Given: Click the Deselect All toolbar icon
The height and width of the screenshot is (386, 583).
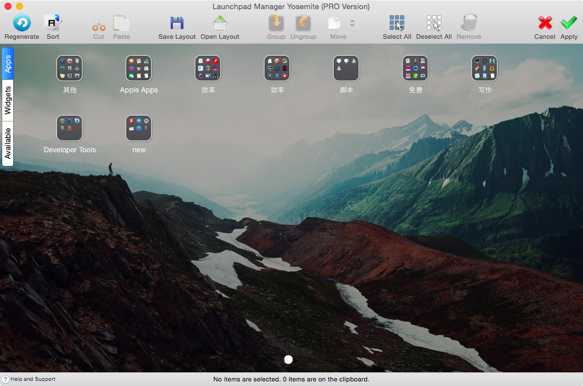Looking at the screenshot, I should click(434, 23).
